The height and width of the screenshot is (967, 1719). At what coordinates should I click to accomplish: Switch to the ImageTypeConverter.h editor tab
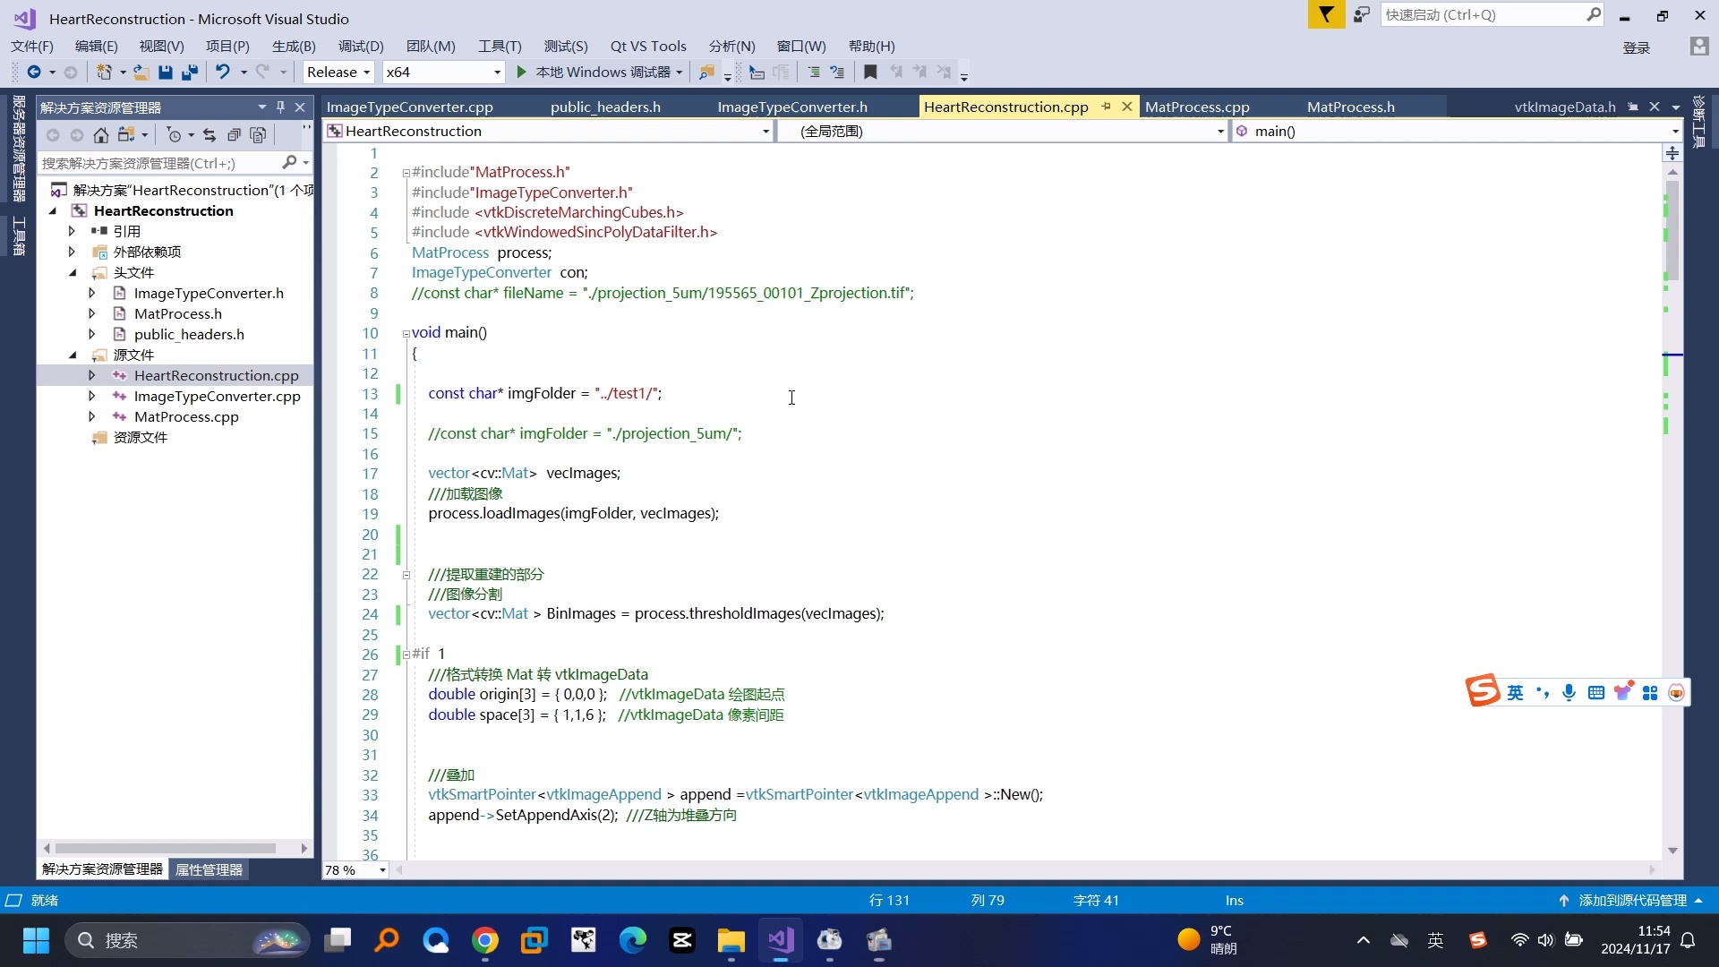coord(792,107)
